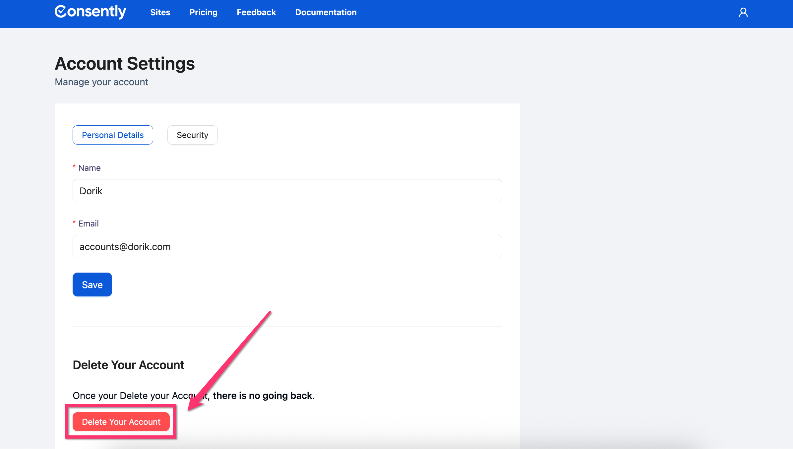Click the text 'Dorik' in name field

(91, 191)
